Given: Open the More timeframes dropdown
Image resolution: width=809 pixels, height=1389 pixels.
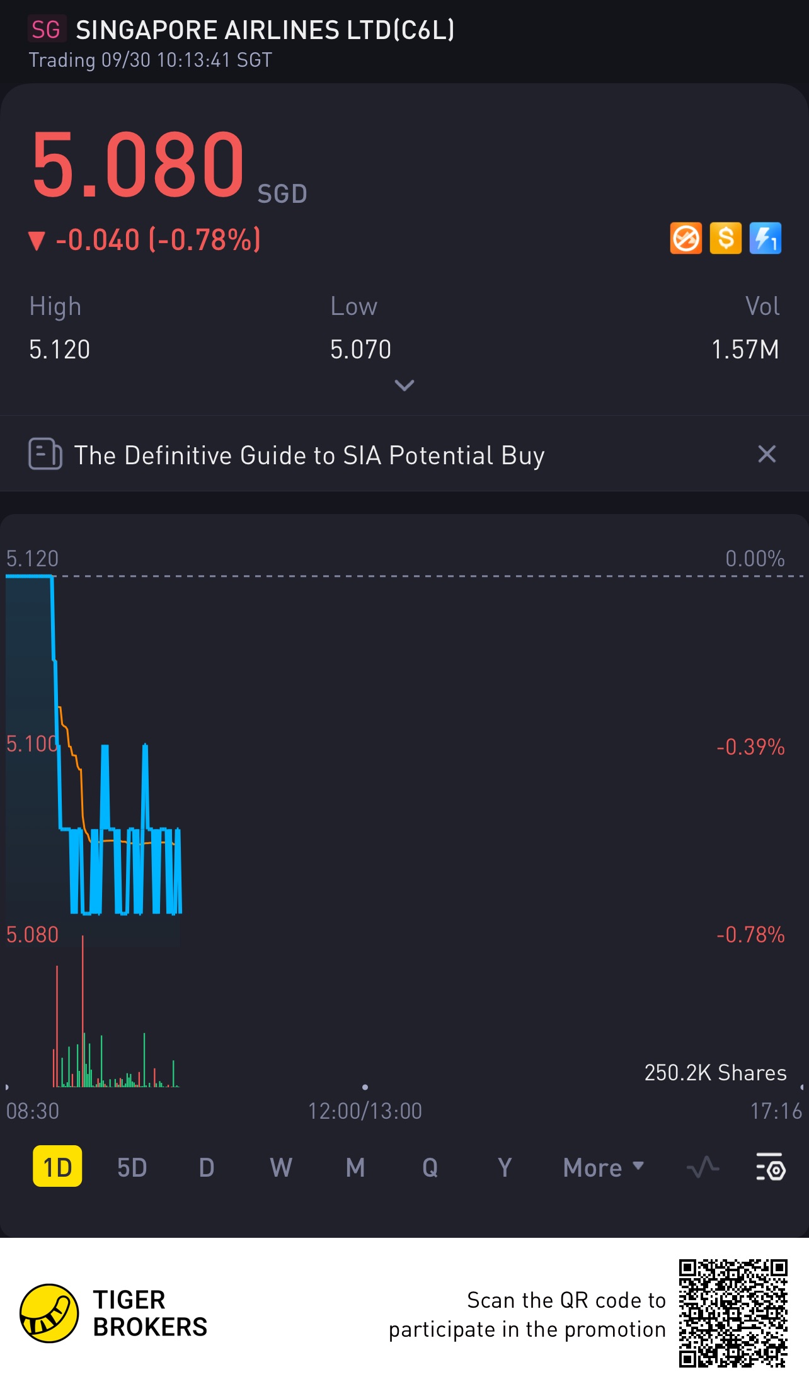Looking at the screenshot, I should coord(603,1167).
